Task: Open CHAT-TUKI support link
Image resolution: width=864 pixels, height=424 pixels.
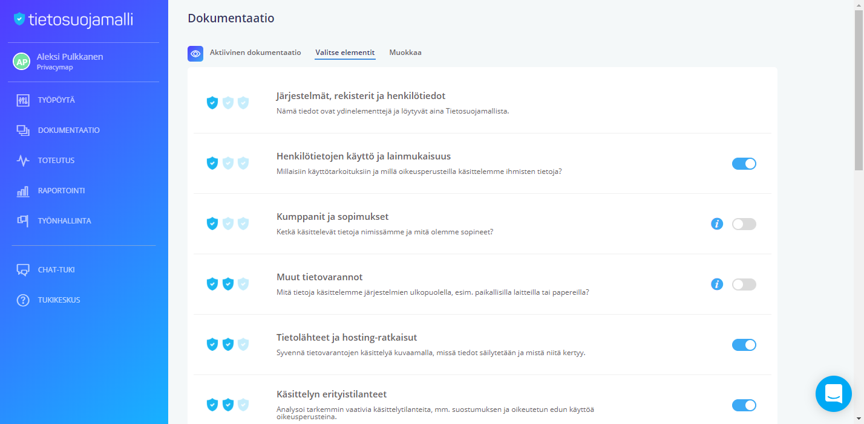Action: 56,270
